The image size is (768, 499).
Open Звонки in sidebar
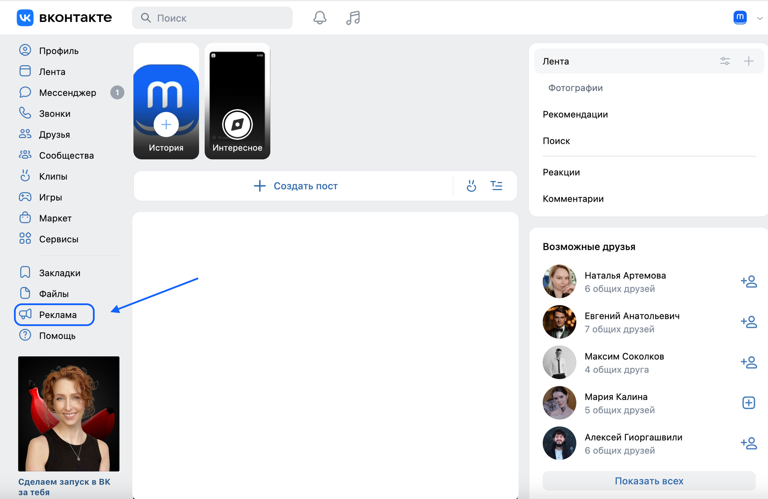pyautogui.click(x=54, y=113)
